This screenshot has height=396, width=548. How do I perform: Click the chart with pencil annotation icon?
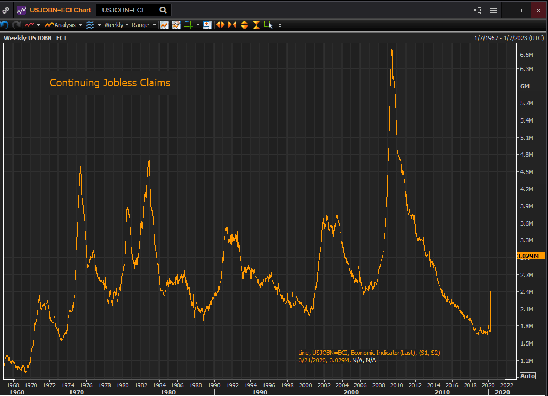[x=177, y=25]
